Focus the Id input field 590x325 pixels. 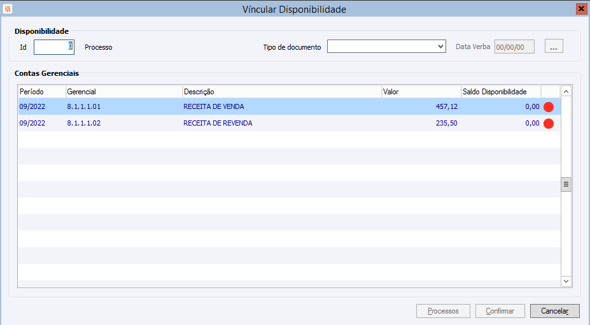54,47
